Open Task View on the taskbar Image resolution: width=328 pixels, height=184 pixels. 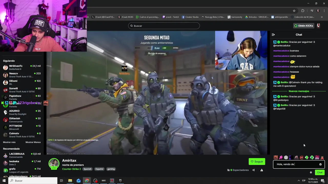[x=61, y=181]
